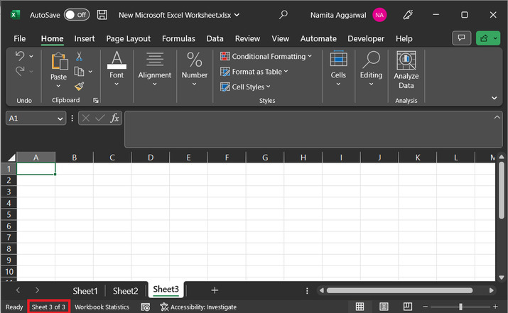508x313 pixels.
Task: Switch to the View tab
Action: tap(280, 38)
